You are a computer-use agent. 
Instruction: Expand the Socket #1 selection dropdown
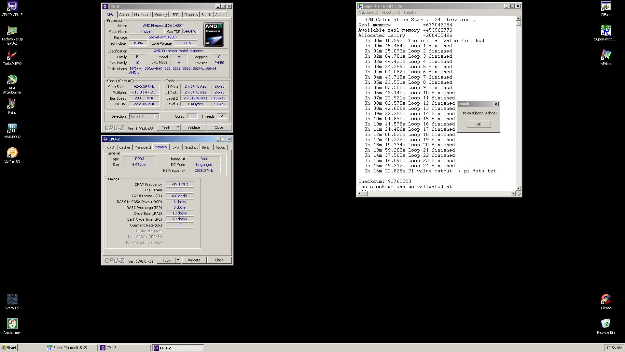(x=156, y=117)
